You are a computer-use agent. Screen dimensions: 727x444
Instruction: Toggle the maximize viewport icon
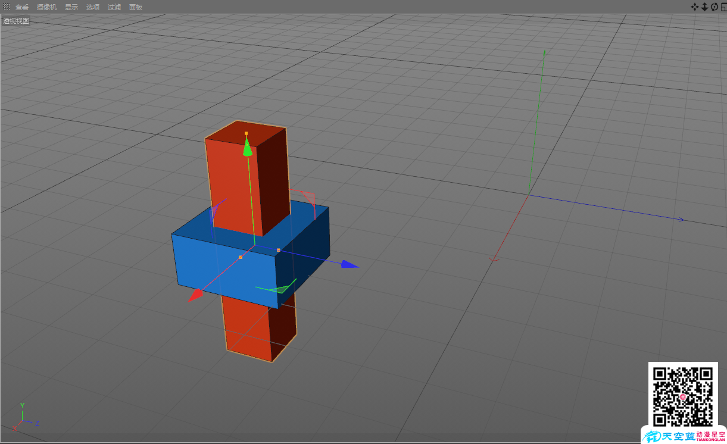click(x=723, y=7)
